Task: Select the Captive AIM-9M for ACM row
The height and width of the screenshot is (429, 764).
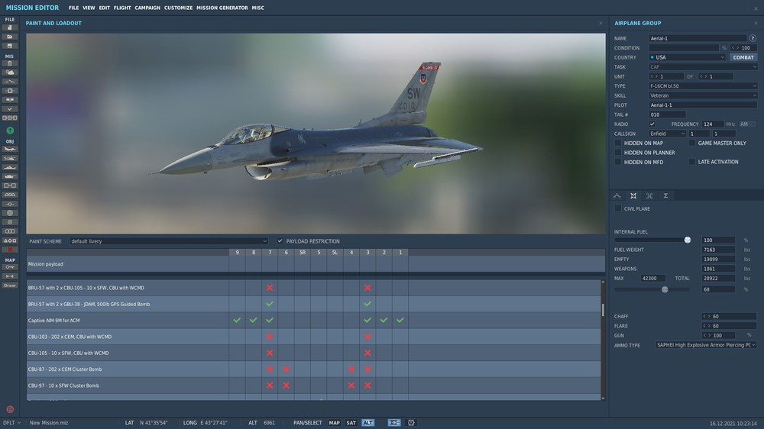Action: click(x=313, y=321)
